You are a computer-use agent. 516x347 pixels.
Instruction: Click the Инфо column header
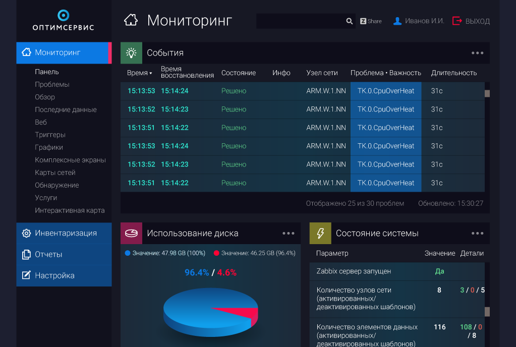click(281, 73)
